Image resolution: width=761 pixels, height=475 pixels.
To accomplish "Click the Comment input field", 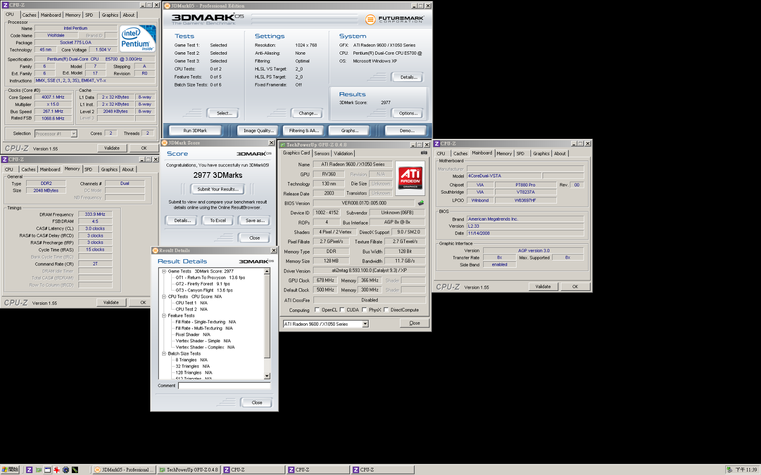I will point(224,386).
